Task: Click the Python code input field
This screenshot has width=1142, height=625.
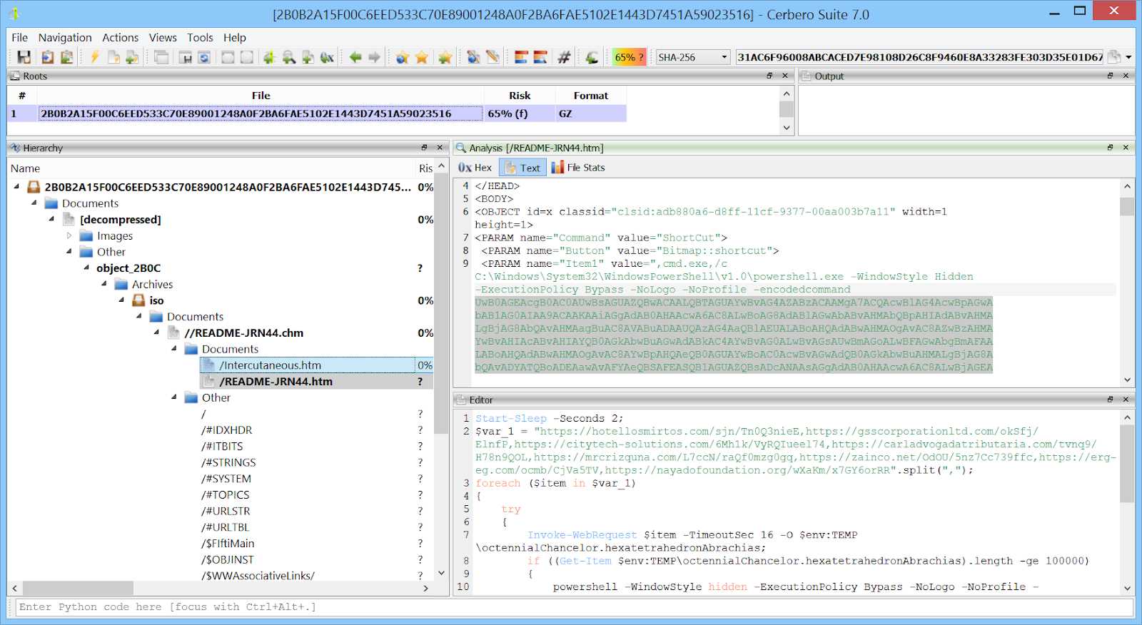Action: [575, 607]
